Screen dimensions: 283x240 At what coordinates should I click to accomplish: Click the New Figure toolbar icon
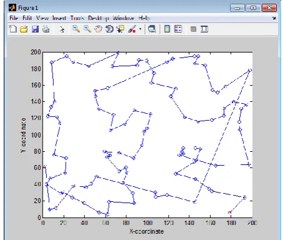tap(13, 29)
